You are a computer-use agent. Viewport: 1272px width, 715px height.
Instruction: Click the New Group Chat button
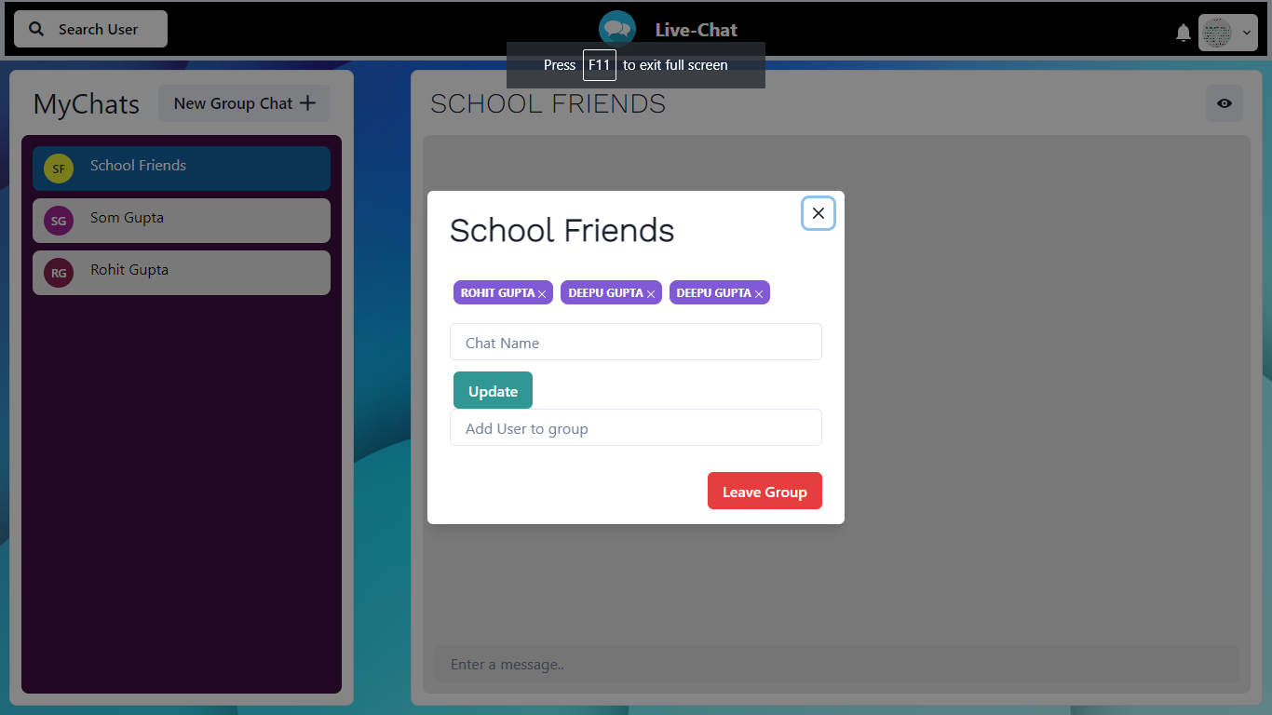[244, 103]
